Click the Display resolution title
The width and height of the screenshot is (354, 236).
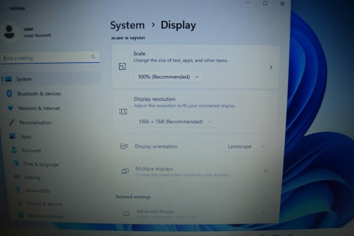pos(155,99)
